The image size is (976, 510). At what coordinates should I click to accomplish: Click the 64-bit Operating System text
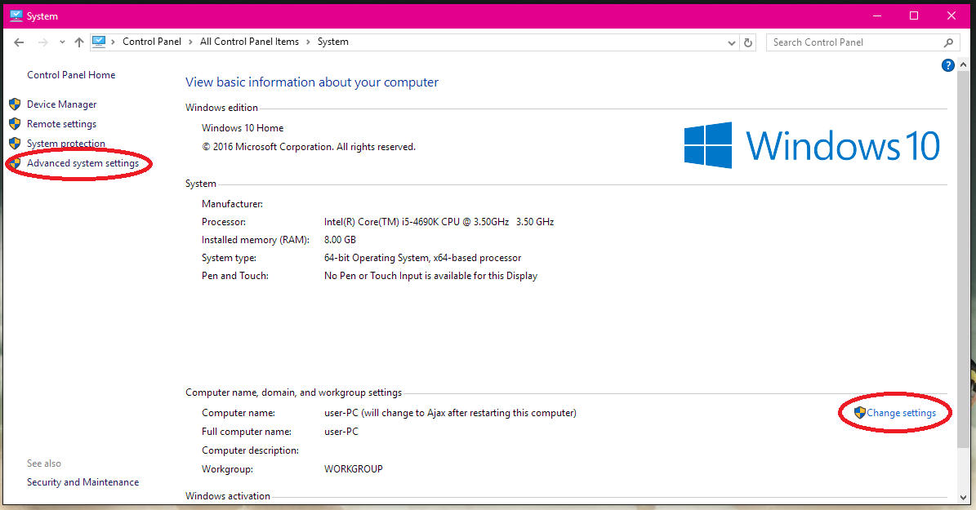pyautogui.click(x=422, y=258)
